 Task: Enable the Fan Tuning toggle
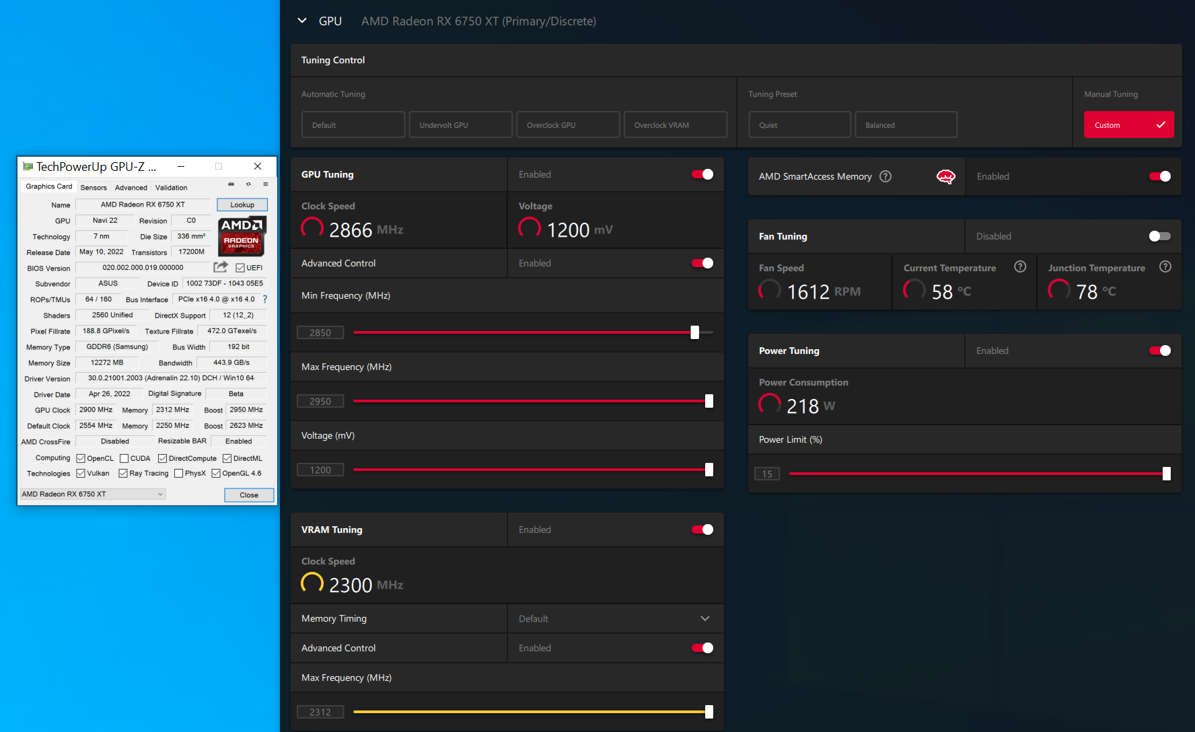tap(1160, 236)
